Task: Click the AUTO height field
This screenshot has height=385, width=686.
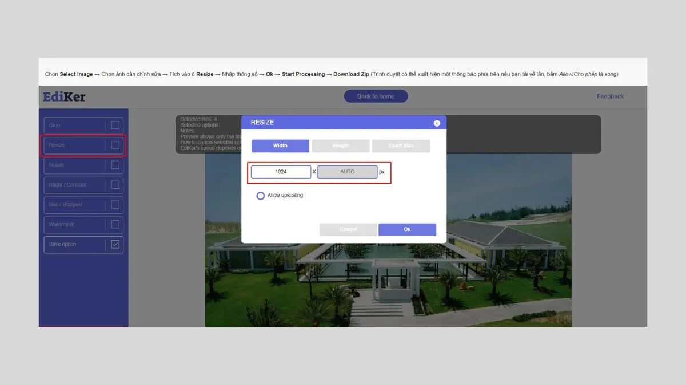Action: click(x=347, y=171)
